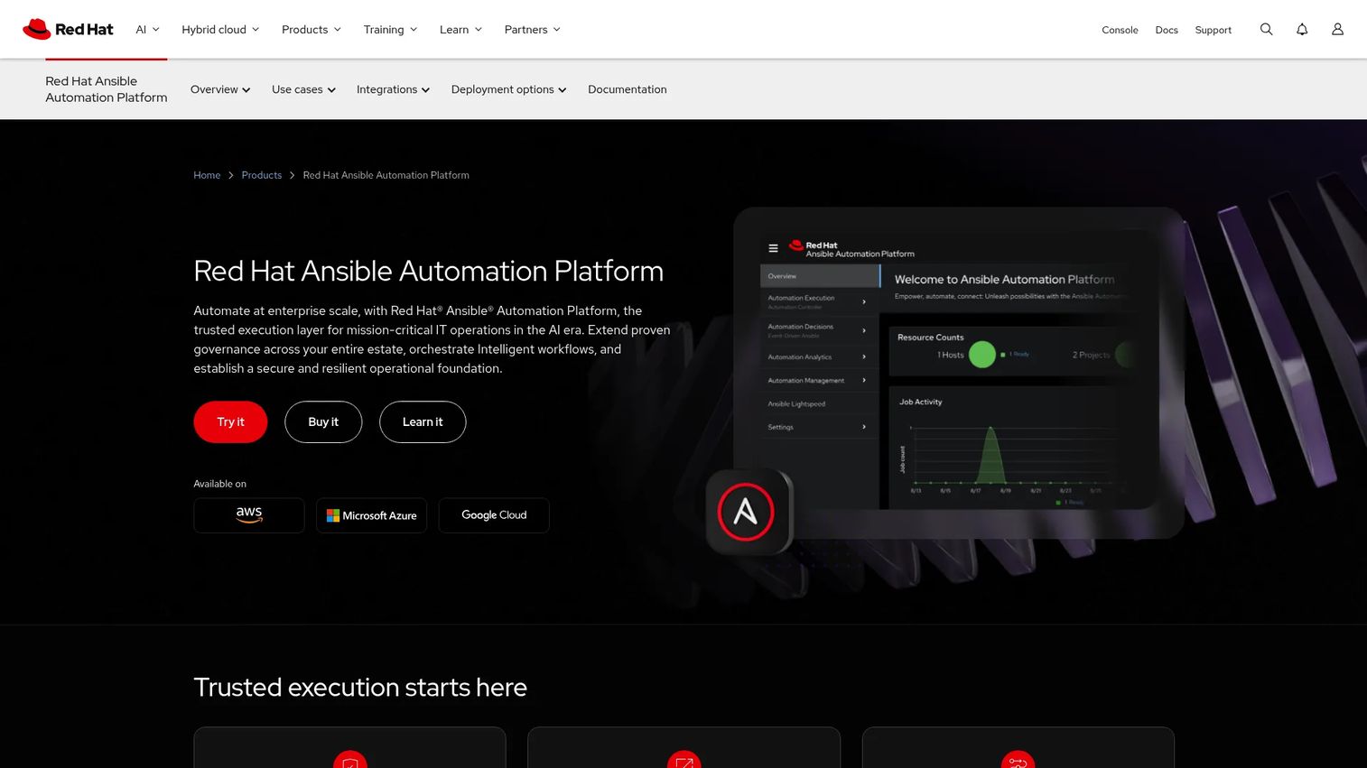Open the Integrations dropdown
The image size is (1367, 768).
393,89
